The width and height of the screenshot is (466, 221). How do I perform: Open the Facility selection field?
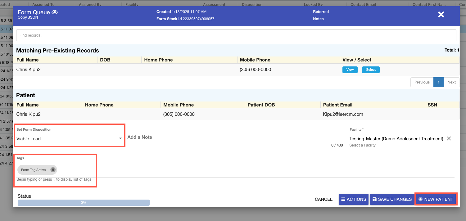click(x=396, y=139)
